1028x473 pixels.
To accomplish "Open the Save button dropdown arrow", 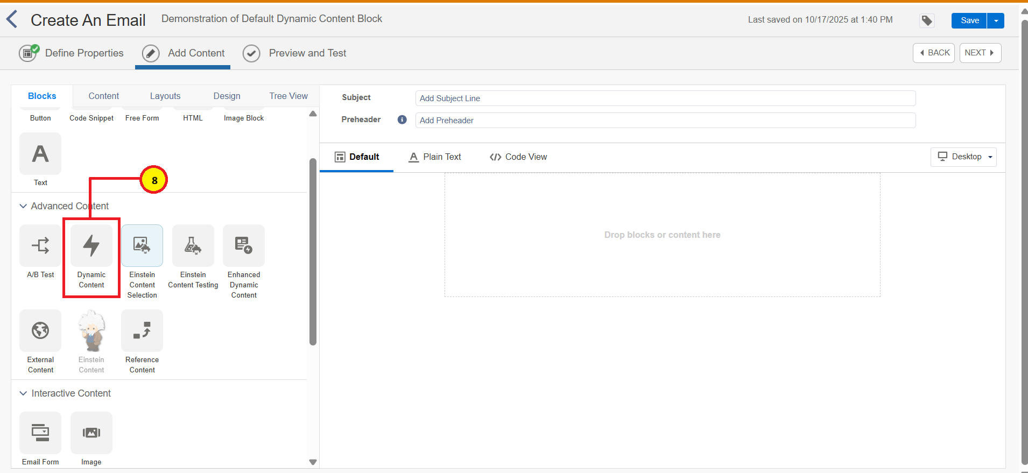I will pyautogui.click(x=996, y=20).
